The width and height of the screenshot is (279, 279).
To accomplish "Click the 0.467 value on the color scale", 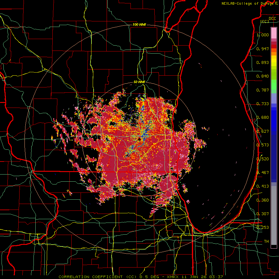I will [263, 172].
